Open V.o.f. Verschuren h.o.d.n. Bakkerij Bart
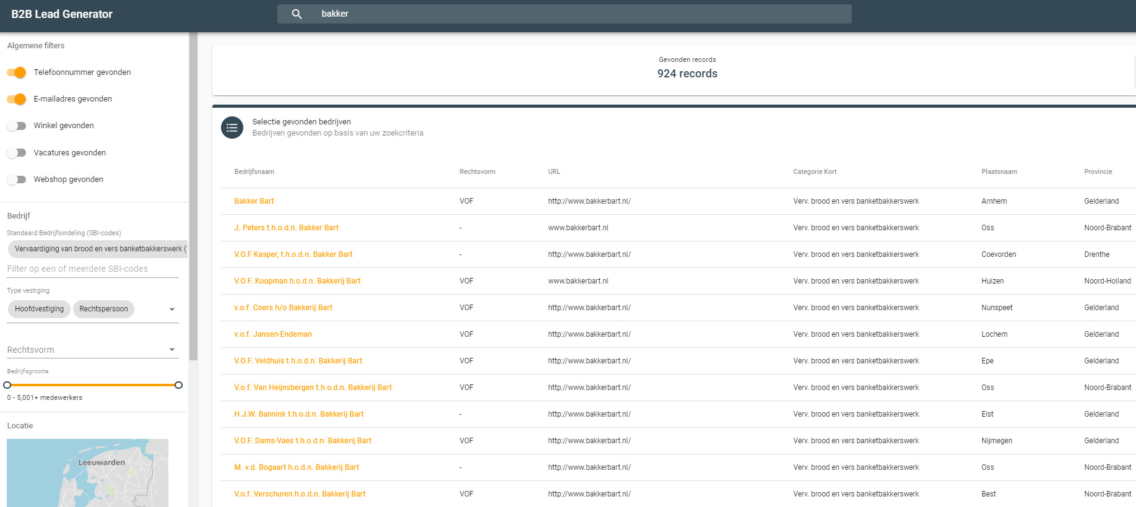Image resolution: width=1136 pixels, height=507 pixels. (300, 494)
